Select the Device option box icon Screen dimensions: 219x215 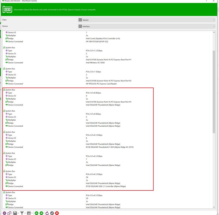[80, 26]
